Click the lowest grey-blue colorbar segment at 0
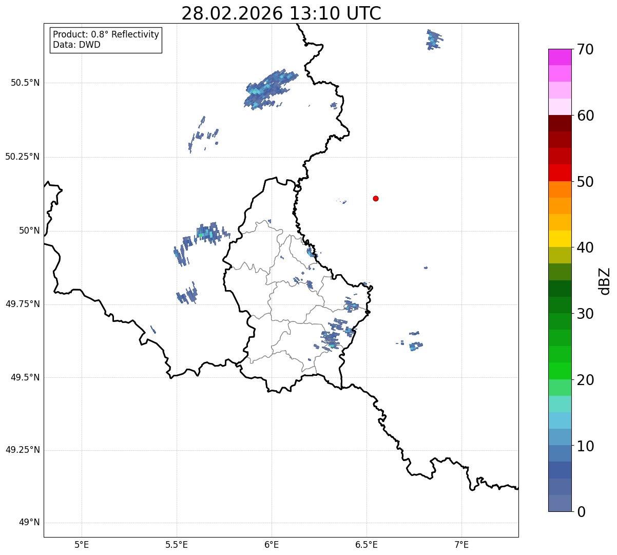The width and height of the screenshot is (617, 555). (560, 503)
